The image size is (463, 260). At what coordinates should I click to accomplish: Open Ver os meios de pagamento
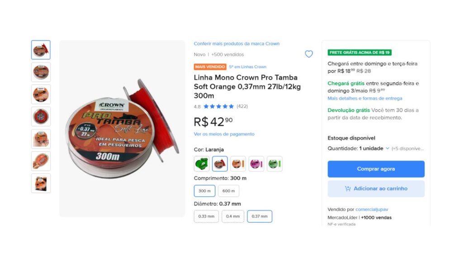[x=224, y=134]
